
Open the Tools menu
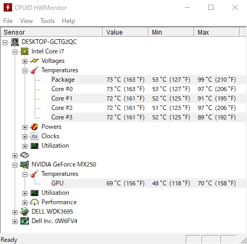[x=47, y=21]
